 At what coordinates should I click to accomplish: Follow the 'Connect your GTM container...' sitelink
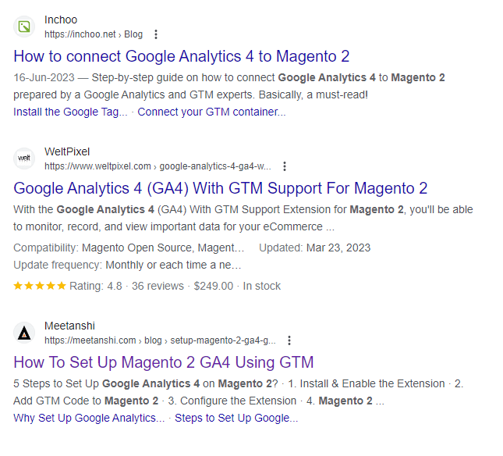point(211,112)
